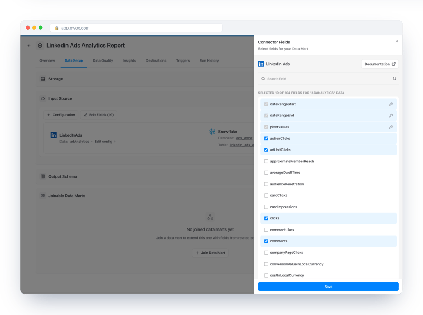Uncheck the clicks field

tap(266, 218)
